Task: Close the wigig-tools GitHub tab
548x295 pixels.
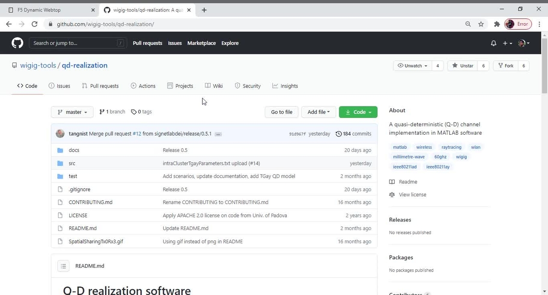Action: (x=189, y=10)
